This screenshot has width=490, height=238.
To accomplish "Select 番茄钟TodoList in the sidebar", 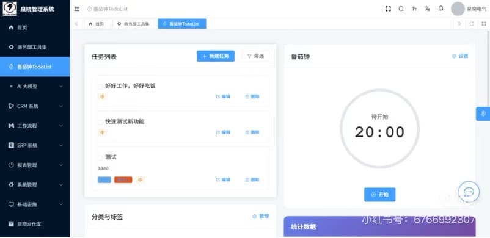I will click(x=35, y=67).
